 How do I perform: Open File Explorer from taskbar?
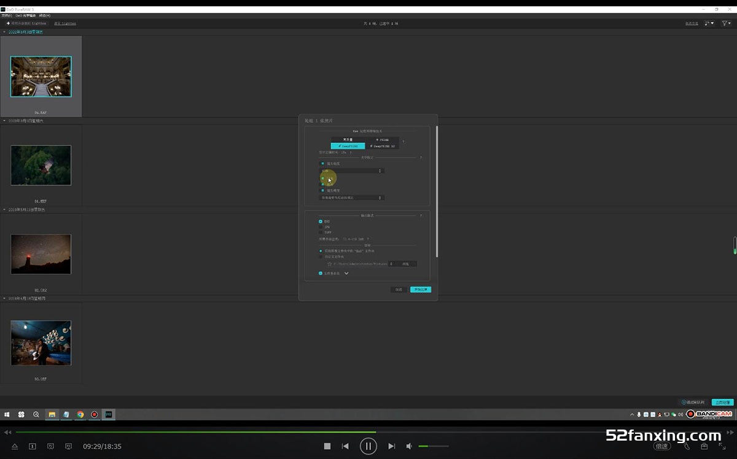click(x=52, y=414)
